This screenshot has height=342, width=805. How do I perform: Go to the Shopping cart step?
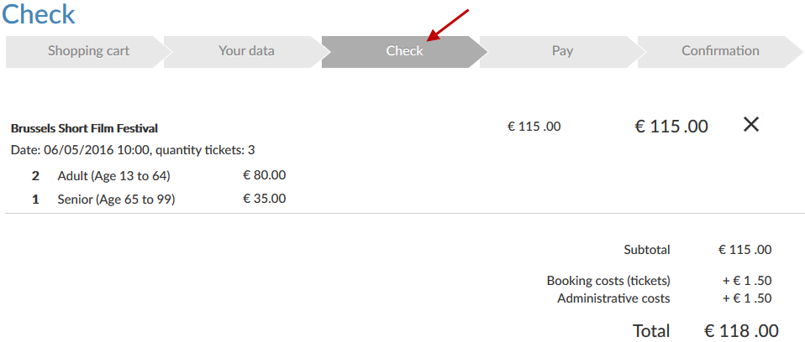pyautogui.click(x=87, y=51)
